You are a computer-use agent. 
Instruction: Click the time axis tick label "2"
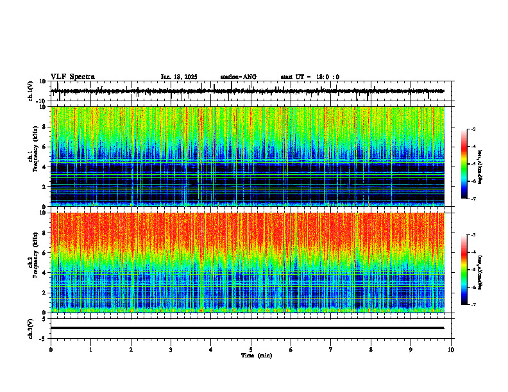(131, 350)
